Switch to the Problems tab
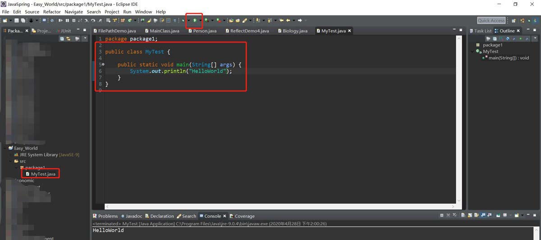The height and width of the screenshot is (240, 541). pos(105,216)
